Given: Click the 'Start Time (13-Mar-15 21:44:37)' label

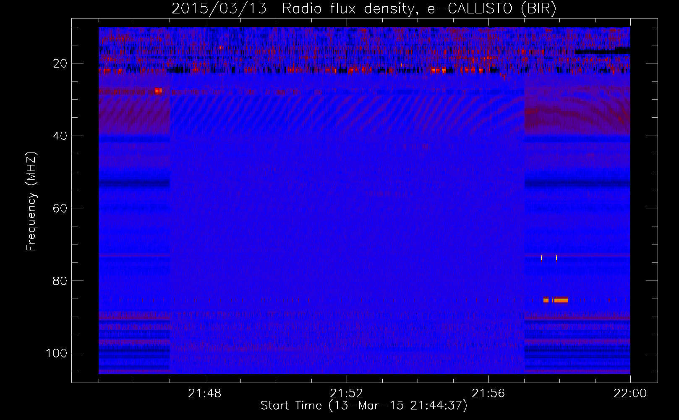Looking at the screenshot, I should click(364, 406).
